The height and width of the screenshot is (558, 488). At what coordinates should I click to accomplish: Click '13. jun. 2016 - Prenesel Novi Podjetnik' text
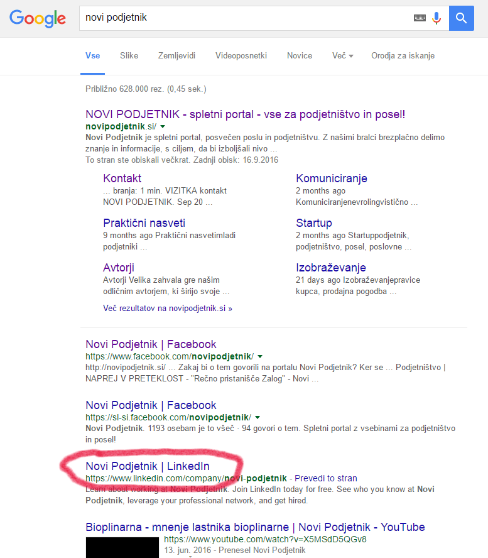pos(235,550)
